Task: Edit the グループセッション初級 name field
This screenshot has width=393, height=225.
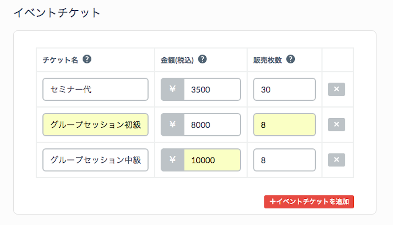Action: (x=95, y=125)
